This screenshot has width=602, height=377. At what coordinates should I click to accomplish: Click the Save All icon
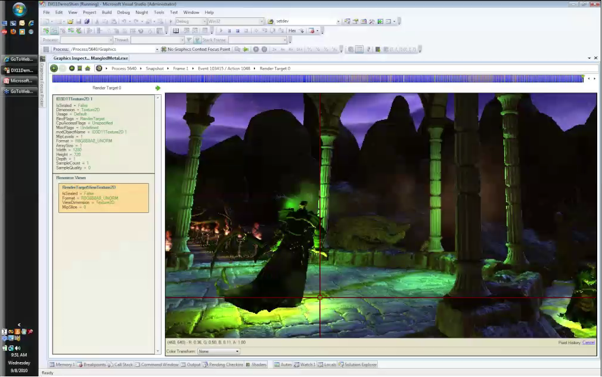pos(87,21)
